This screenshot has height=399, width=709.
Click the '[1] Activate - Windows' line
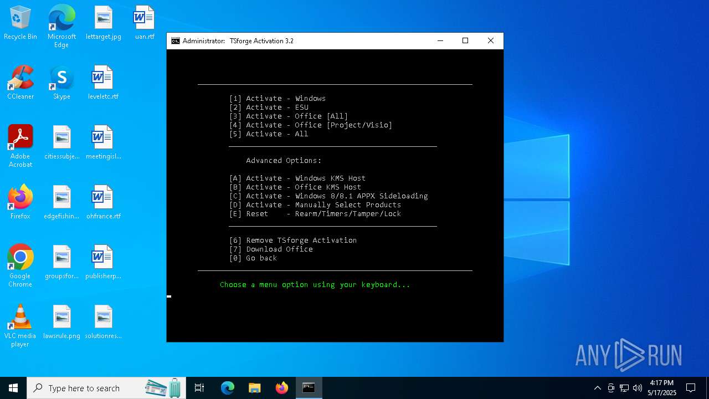[278, 98]
